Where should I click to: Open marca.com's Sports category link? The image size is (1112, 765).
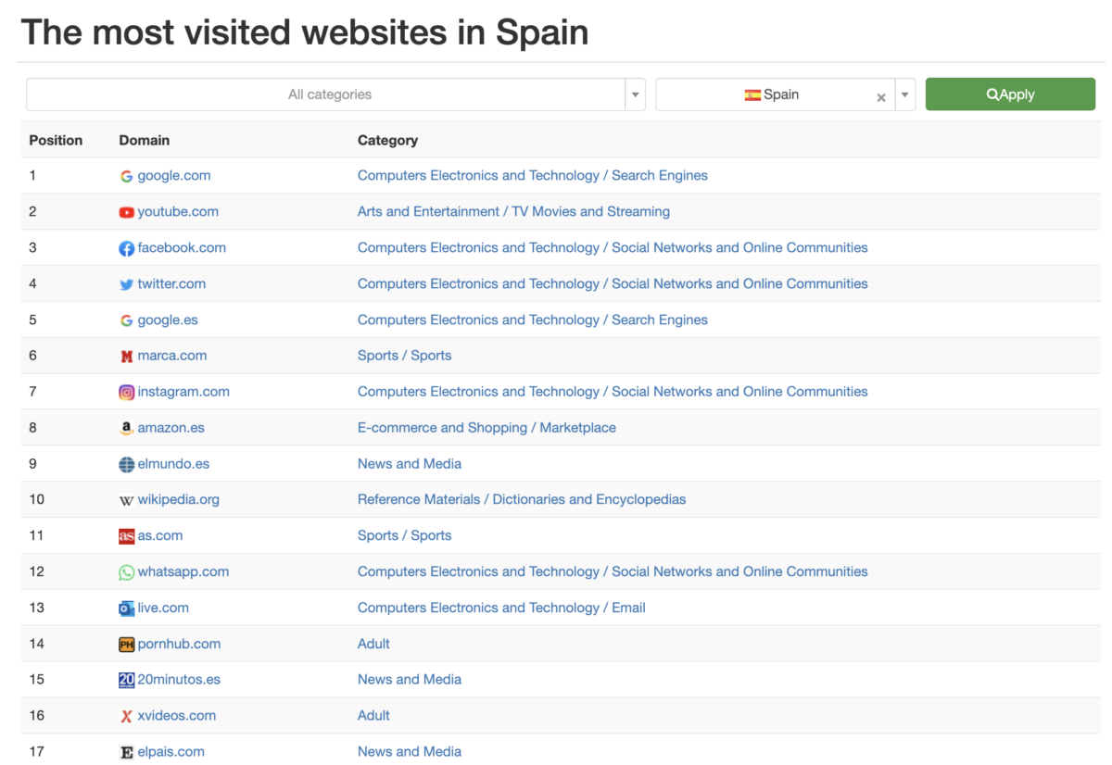[x=405, y=356]
